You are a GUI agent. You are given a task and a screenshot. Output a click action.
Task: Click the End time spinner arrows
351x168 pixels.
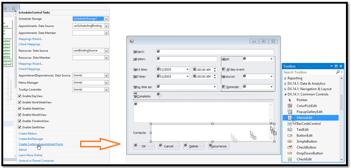[x=215, y=76]
